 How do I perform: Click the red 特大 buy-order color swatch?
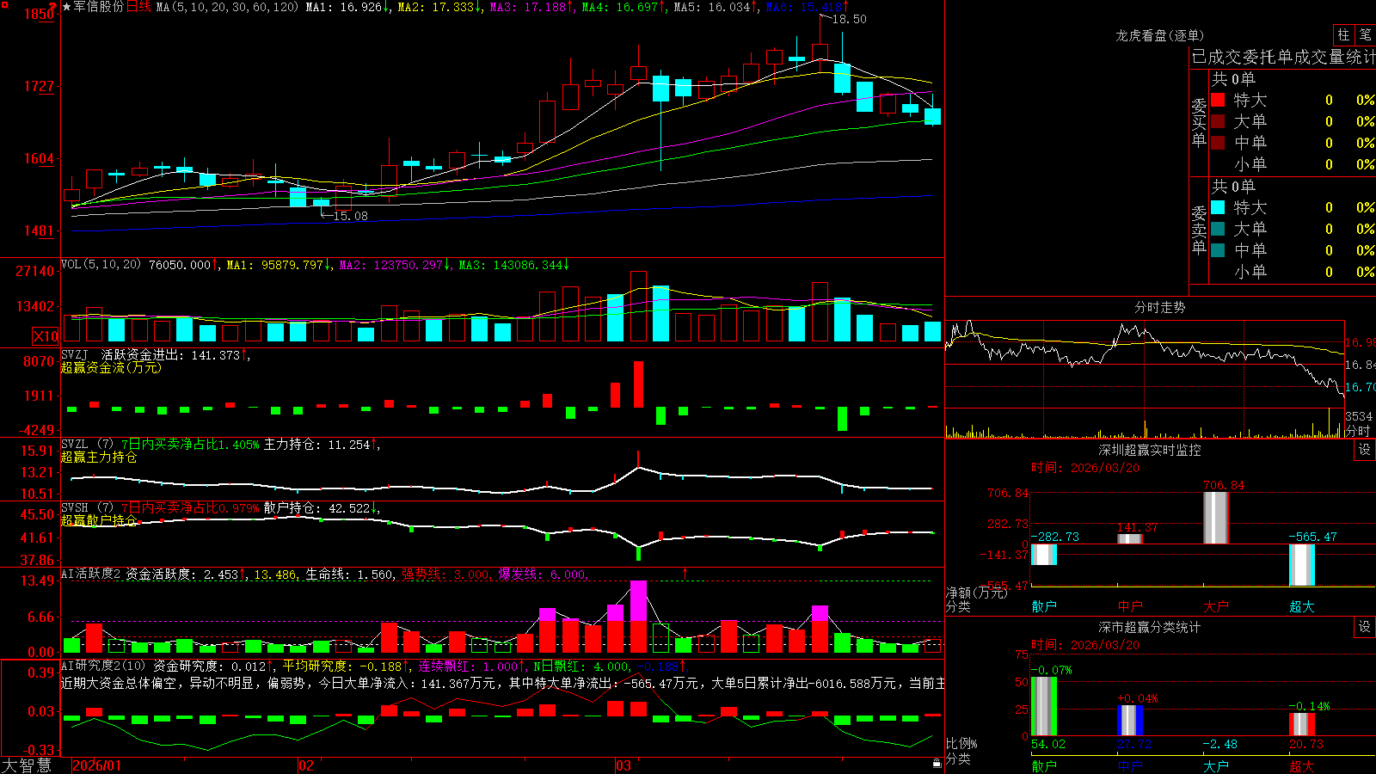click(1218, 100)
